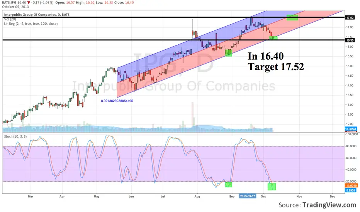Open the TradingView.com source link
The width and height of the screenshot is (360, 212).
click(329, 205)
